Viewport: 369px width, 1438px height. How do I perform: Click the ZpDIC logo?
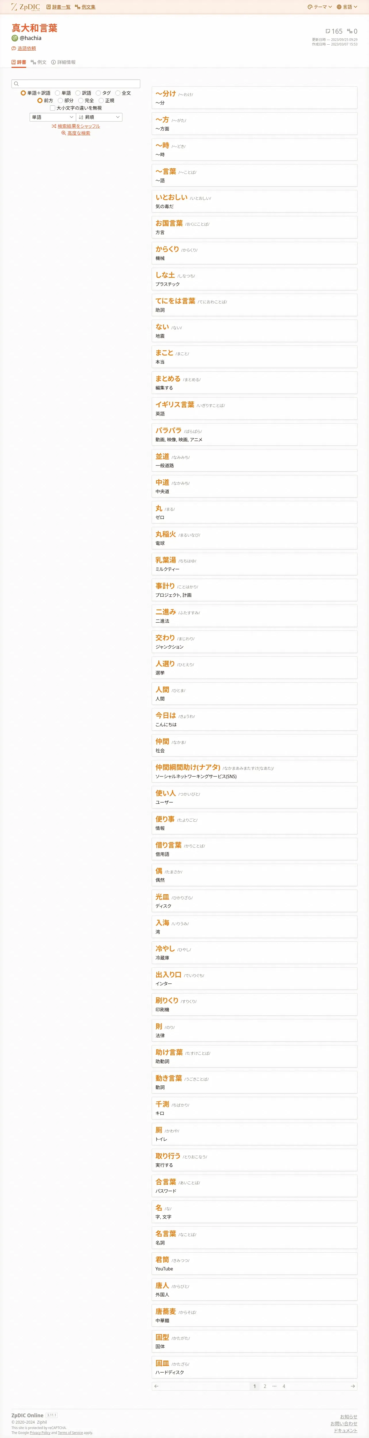[26, 7]
